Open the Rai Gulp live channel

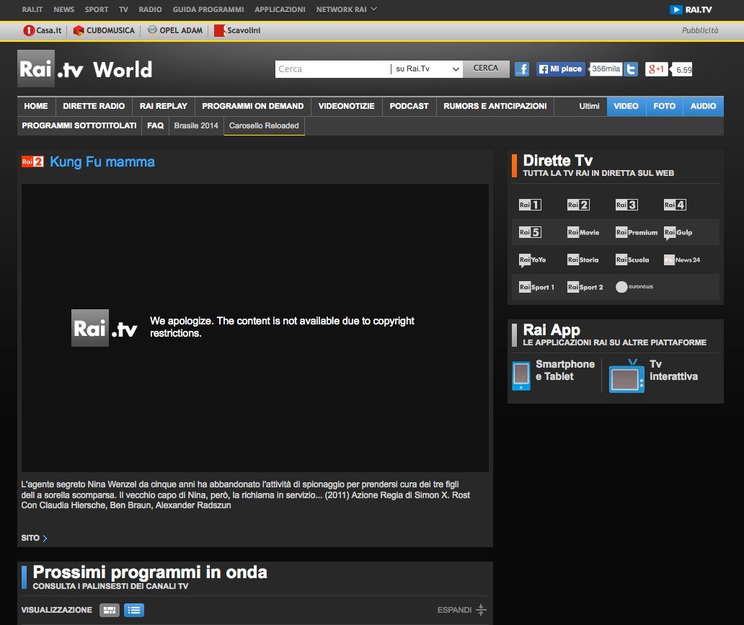coord(678,233)
